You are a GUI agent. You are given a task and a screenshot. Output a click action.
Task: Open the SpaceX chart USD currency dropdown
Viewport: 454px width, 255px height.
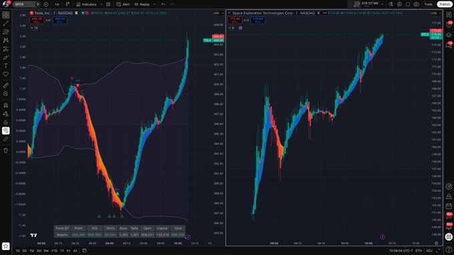click(436, 13)
